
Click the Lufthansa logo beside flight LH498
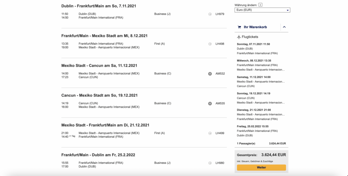210,44
